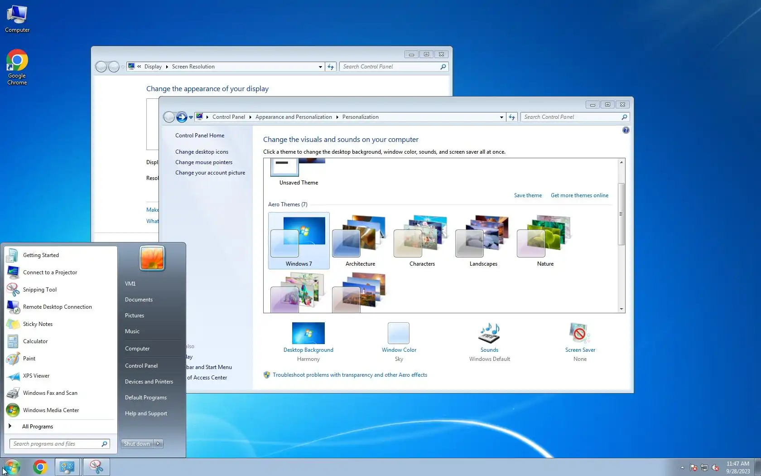Open Calculator from the Start menu

click(61, 341)
